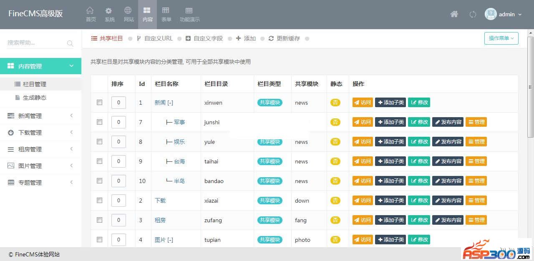Image resolution: width=534 pixels, height=261 pixels.
Task: Click the home icon in top-right header
Action: pyautogui.click(x=454, y=14)
